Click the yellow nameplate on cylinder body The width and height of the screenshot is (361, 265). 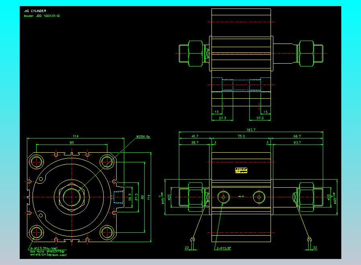click(241, 170)
